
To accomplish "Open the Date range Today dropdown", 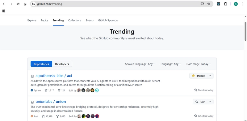I will click(199, 64).
